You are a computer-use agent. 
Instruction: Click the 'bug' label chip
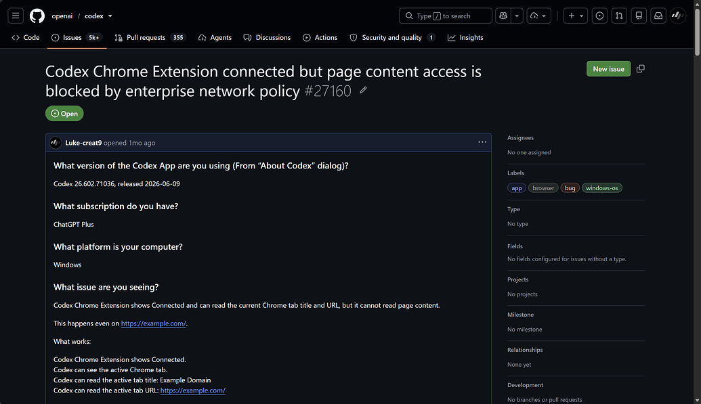(x=570, y=188)
